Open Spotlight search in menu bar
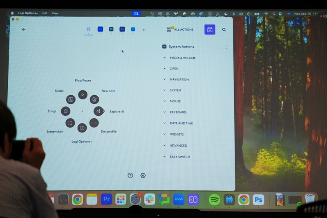 [274, 14]
